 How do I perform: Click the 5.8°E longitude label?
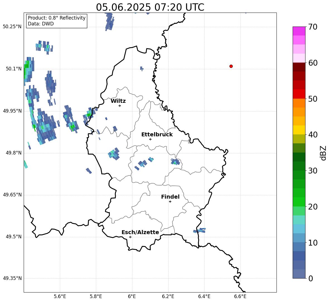pos(96,296)
